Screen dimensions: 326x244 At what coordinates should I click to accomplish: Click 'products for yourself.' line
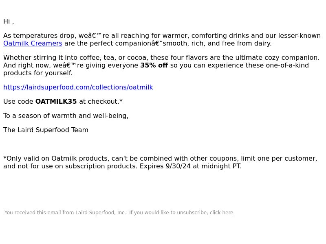click(x=38, y=73)
